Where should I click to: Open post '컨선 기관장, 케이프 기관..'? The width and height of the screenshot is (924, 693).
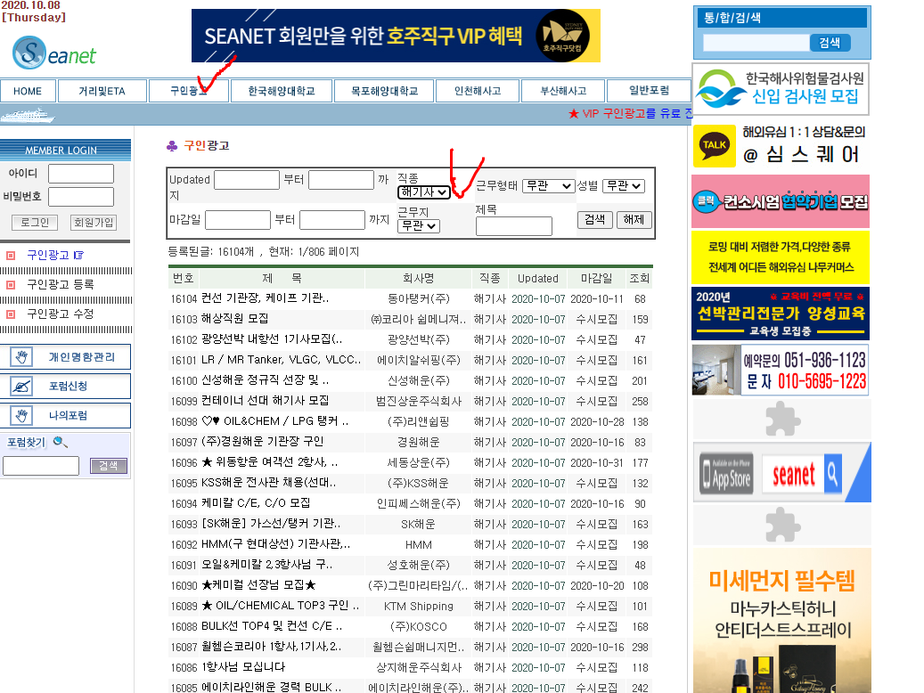pos(266,298)
